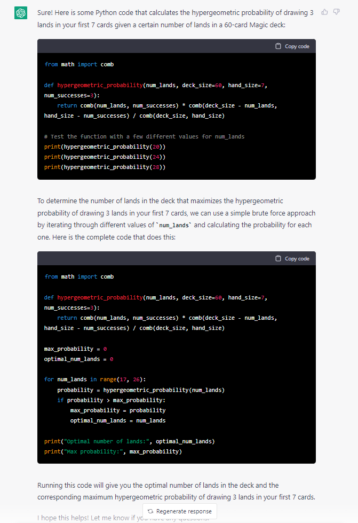Click the thumbs down feedback icon
358x523 pixels.
336,12
